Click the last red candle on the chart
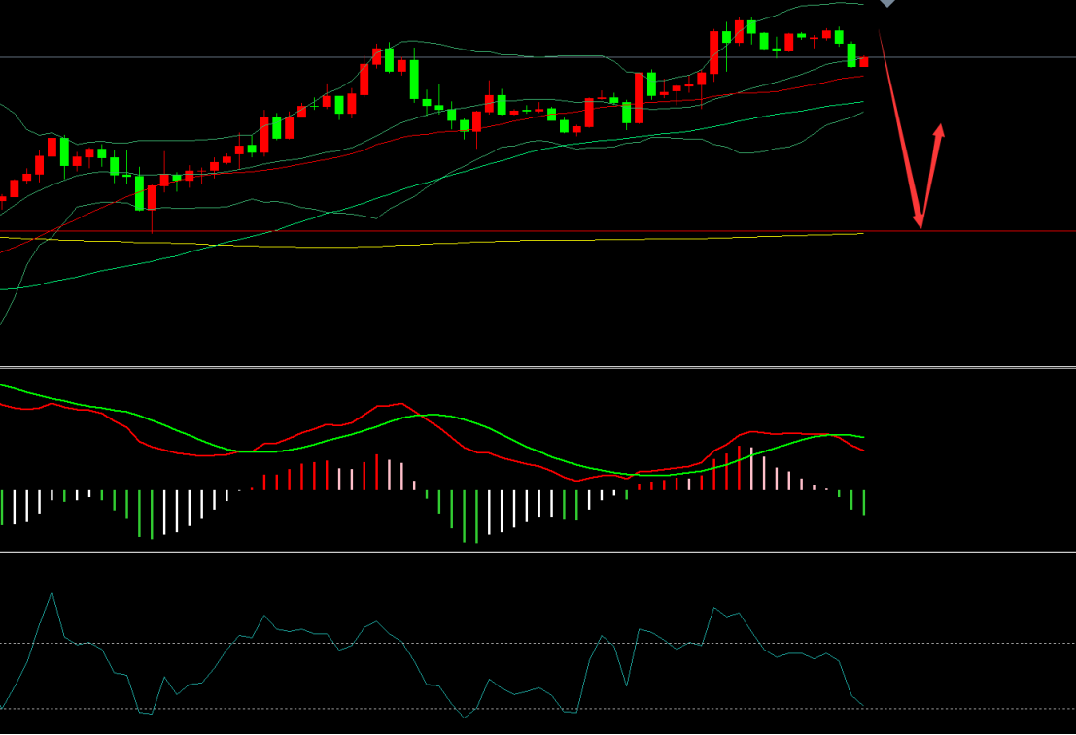This screenshot has height=735, width=1076. click(864, 62)
